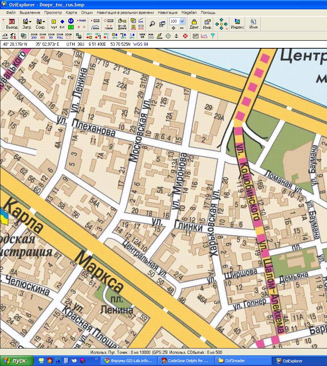
Task: Toggle the TRACK recording tool
Action: [x=82, y=21]
